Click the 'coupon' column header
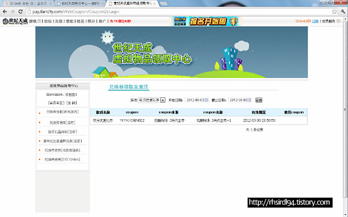This screenshot has width=348, height=217. [132, 112]
